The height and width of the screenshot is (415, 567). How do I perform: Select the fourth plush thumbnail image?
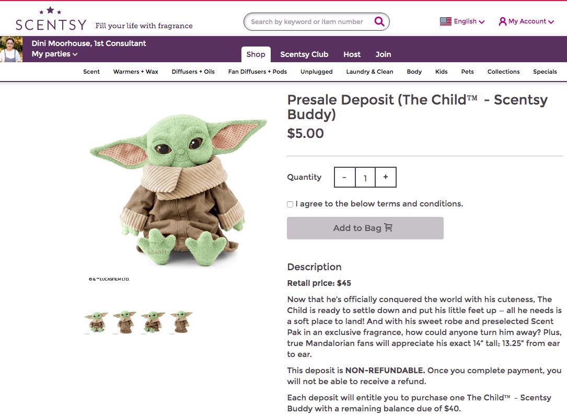(181, 322)
